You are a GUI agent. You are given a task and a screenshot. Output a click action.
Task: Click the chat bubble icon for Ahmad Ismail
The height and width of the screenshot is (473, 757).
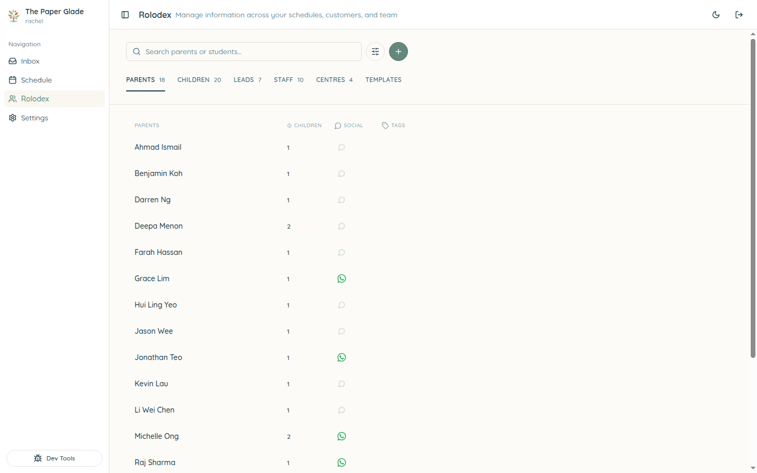pos(342,147)
